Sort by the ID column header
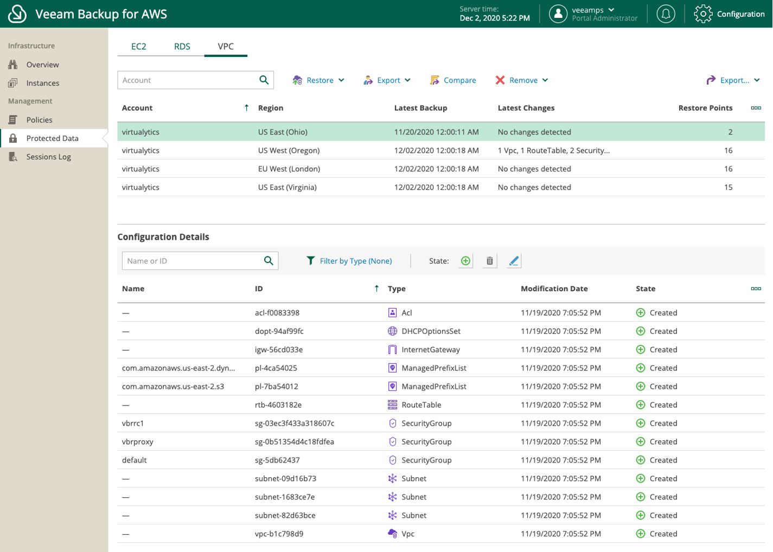This screenshot has width=773, height=552. (259, 288)
